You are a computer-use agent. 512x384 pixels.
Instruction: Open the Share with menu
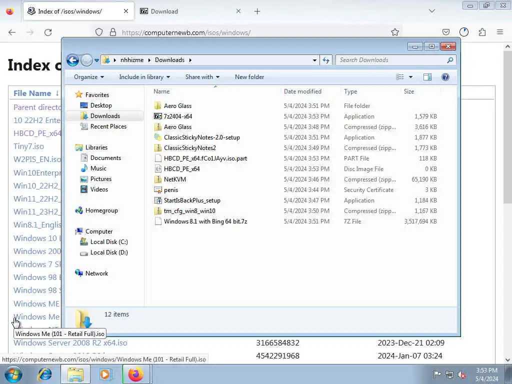[202, 77]
